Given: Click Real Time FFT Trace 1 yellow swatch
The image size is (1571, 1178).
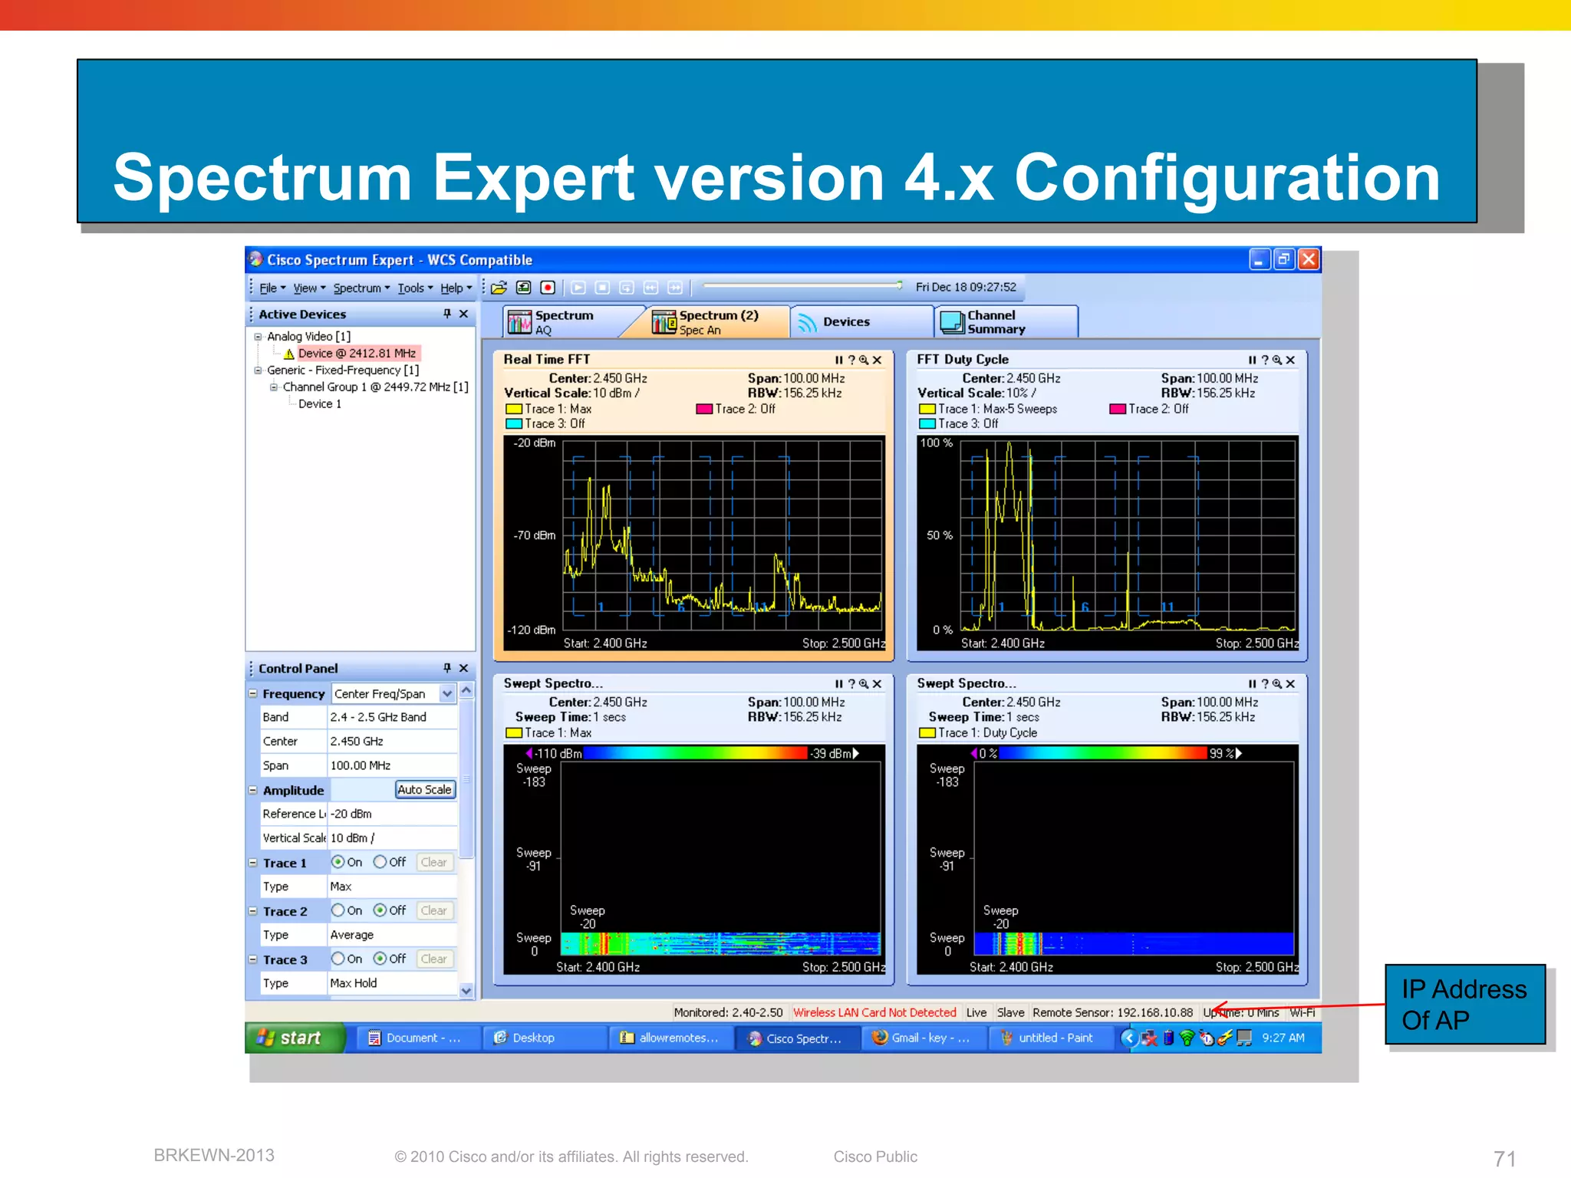Looking at the screenshot, I should (514, 410).
